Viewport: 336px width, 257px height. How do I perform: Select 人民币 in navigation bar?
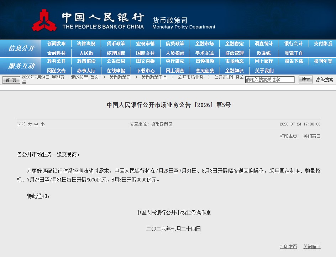pyautogui.click(x=86, y=53)
